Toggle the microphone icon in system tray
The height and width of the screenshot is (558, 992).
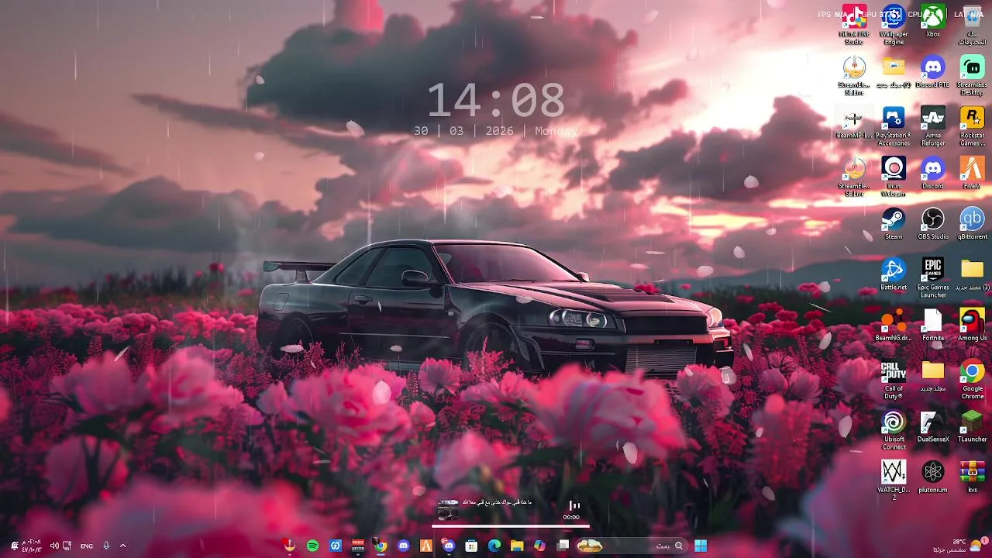click(x=106, y=546)
